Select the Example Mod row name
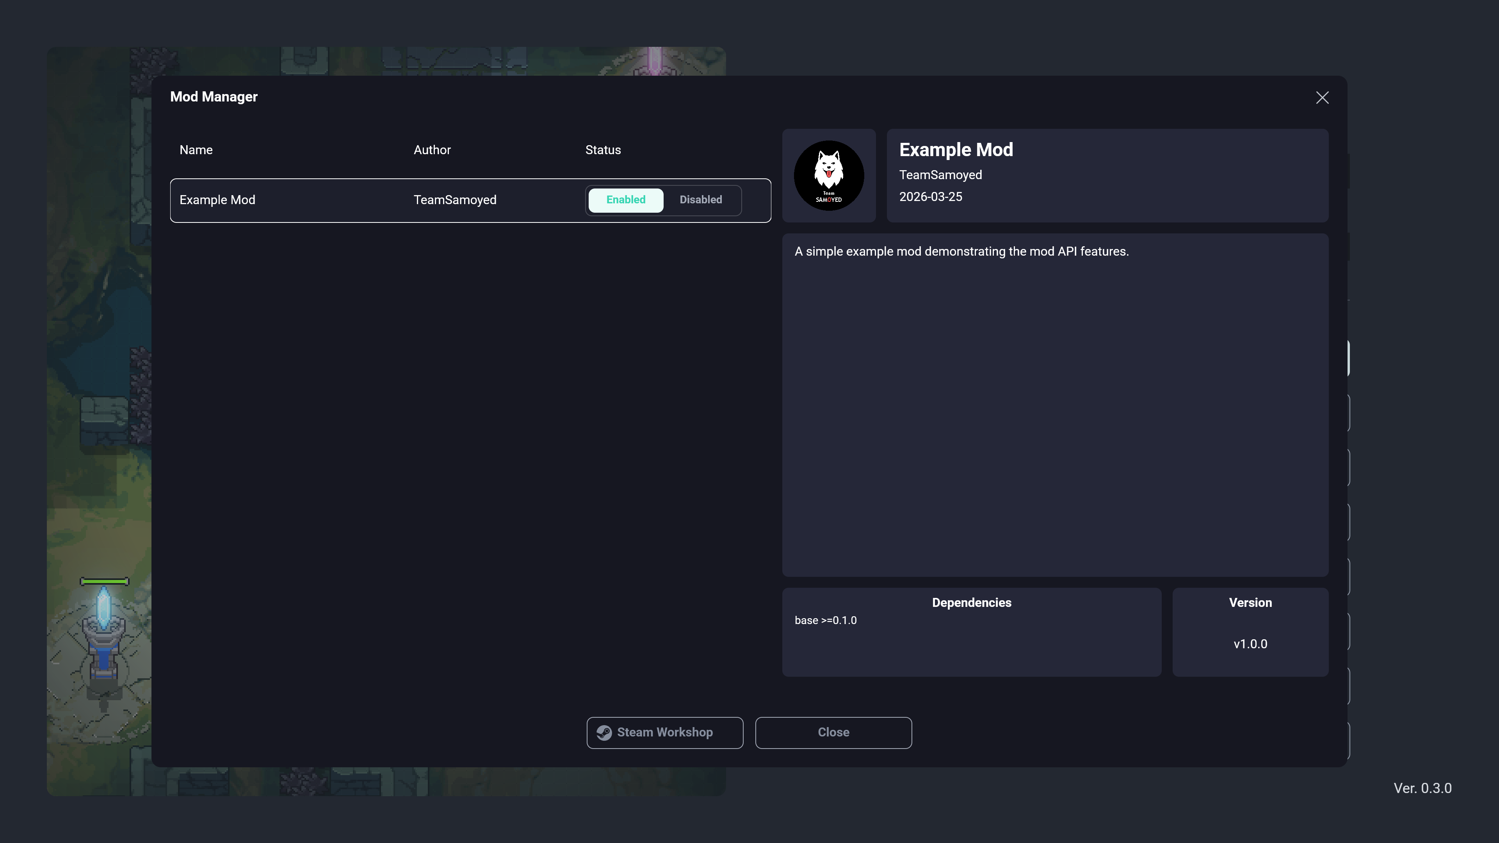This screenshot has height=843, width=1499. coord(217,199)
